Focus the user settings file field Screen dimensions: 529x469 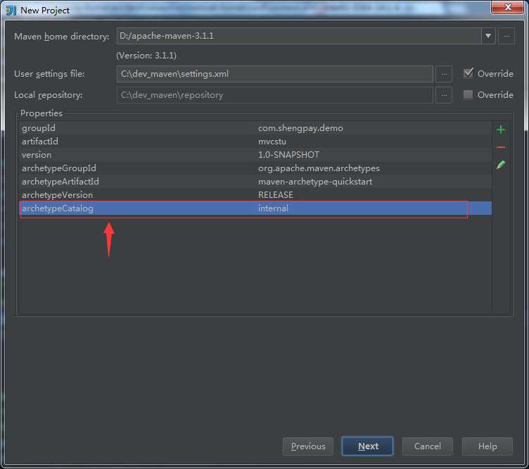point(274,74)
